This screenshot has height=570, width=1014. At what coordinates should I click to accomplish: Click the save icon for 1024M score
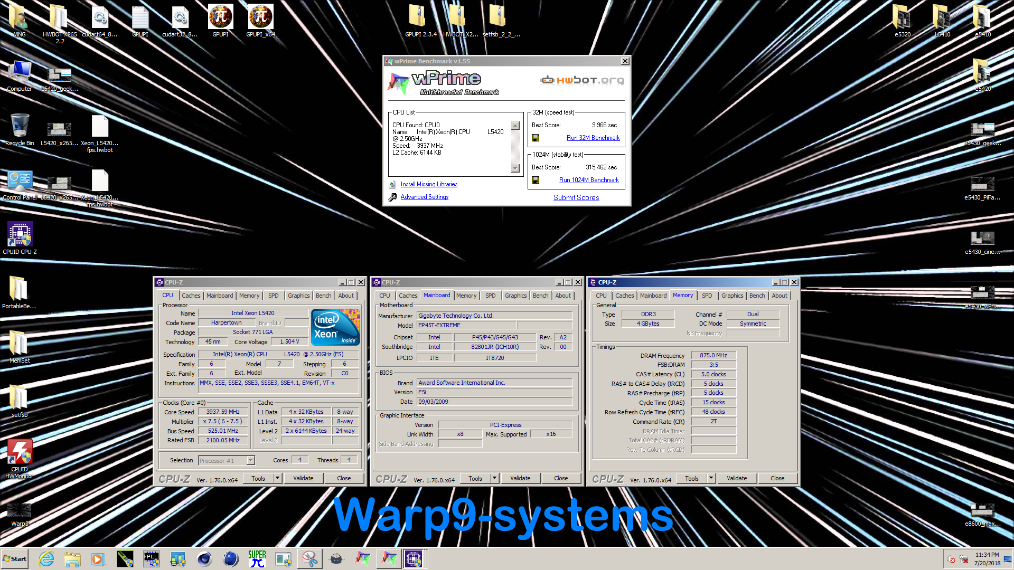pyautogui.click(x=536, y=180)
